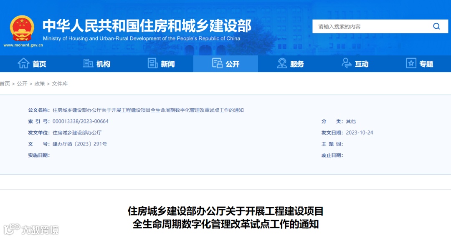
Task: Click the newspaper icon beside 新闻
Action: [x=153, y=63]
